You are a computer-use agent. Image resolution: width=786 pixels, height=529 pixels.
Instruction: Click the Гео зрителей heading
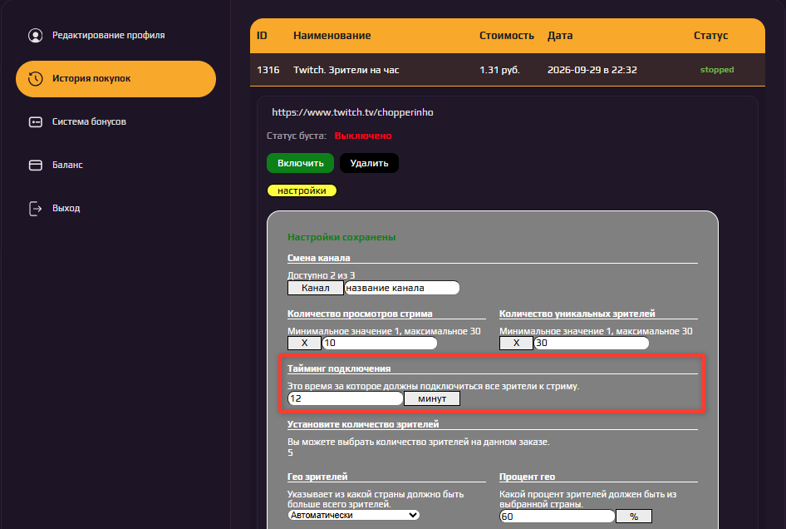tap(317, 477)
